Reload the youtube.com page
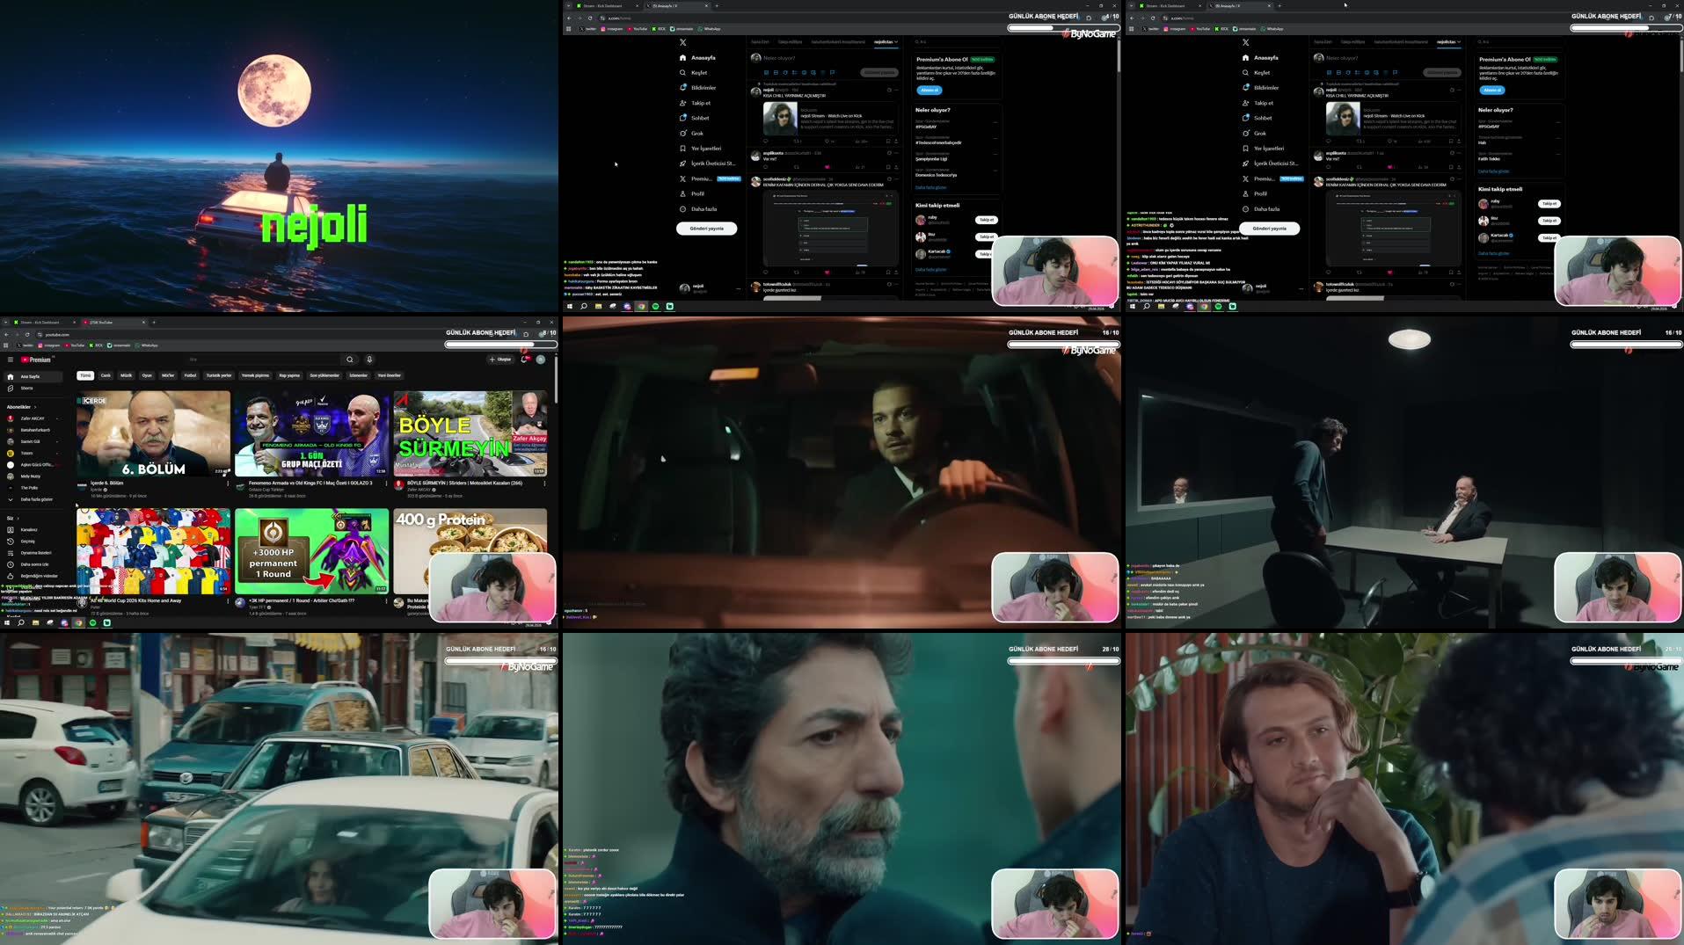The height and width of the screenshot is (945, 1684). tap(27, 335)
